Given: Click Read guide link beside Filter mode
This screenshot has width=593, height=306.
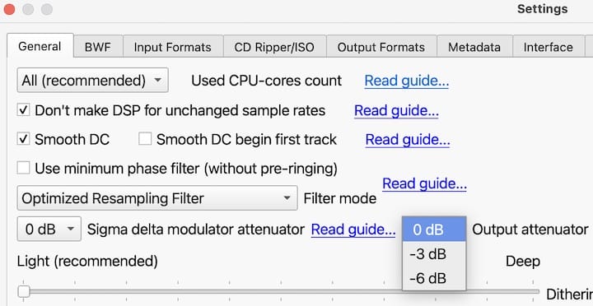Looking at the screenshot, I should click(x=424, y=183).
